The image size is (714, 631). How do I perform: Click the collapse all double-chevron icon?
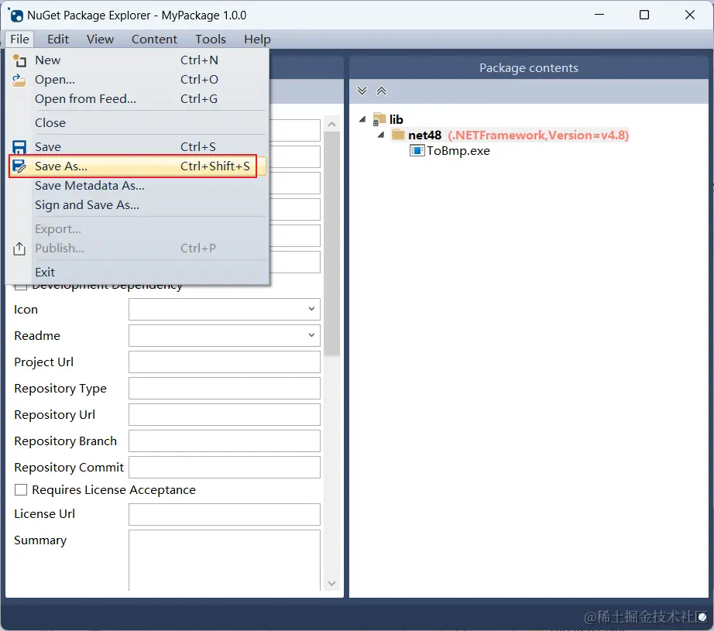[382, 91]
